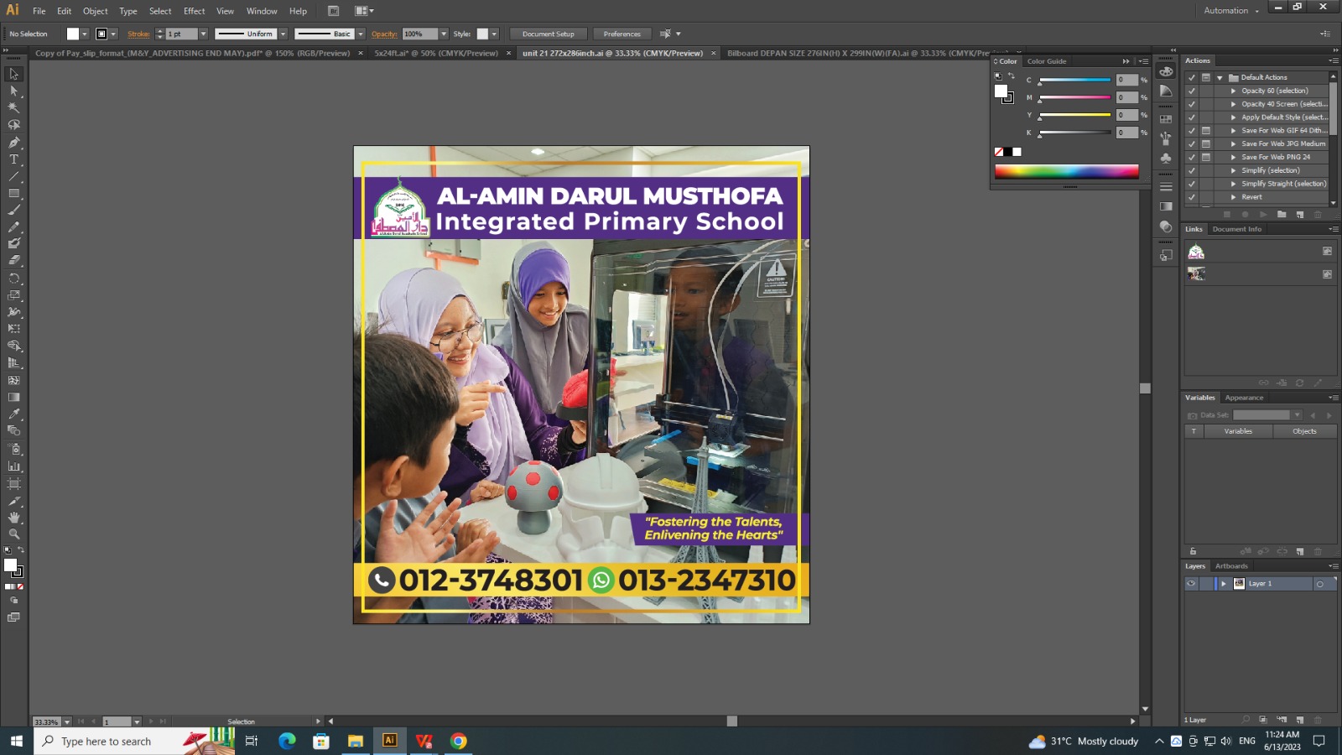The image size is (1342, 755).
Task: Open Illustrator from the Windows taskbar
Action: (389, 741)
